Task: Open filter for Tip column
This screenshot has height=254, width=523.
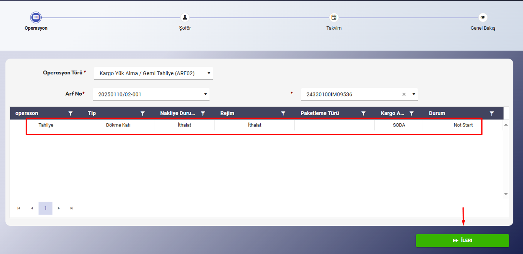Action: pyautogui.click(x=143, y=113)
